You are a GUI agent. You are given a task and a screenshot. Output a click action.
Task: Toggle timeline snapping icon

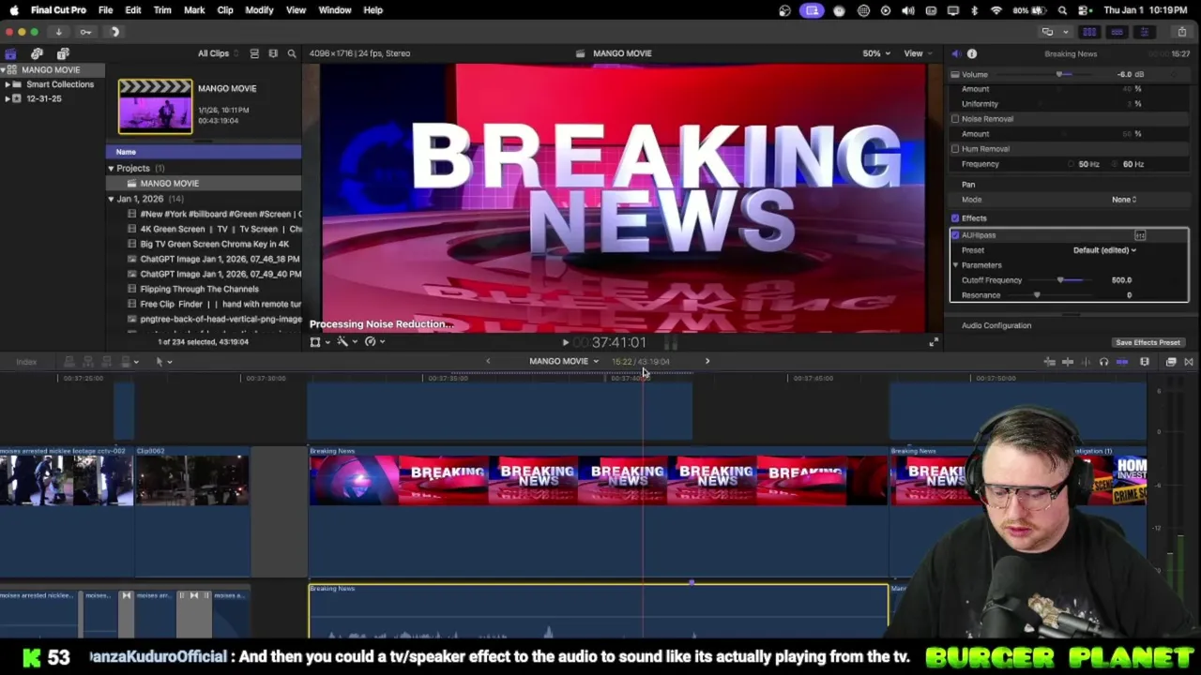1122,362
